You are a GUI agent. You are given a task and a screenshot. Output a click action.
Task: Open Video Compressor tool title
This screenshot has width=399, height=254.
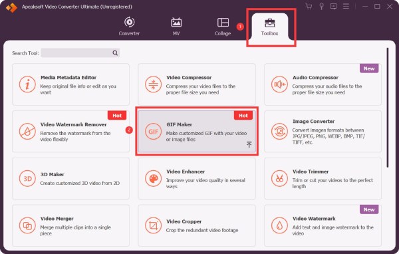coord(189,77)
